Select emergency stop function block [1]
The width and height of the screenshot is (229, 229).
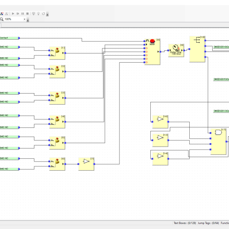(x=57, y=53)
